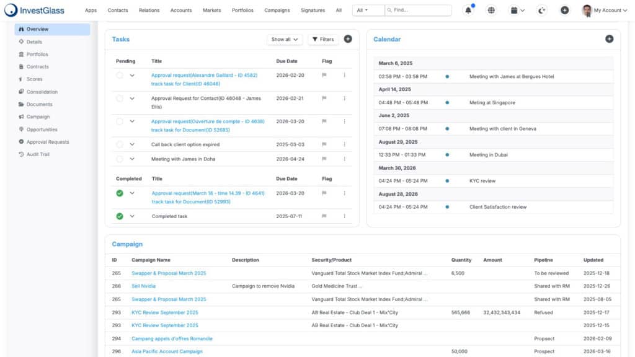Image resolution: width=635 pixels, height=357 pixels.
Task: Open Audit Trail in sidebar
Action: pyautogui.click(x=38, y=154)
